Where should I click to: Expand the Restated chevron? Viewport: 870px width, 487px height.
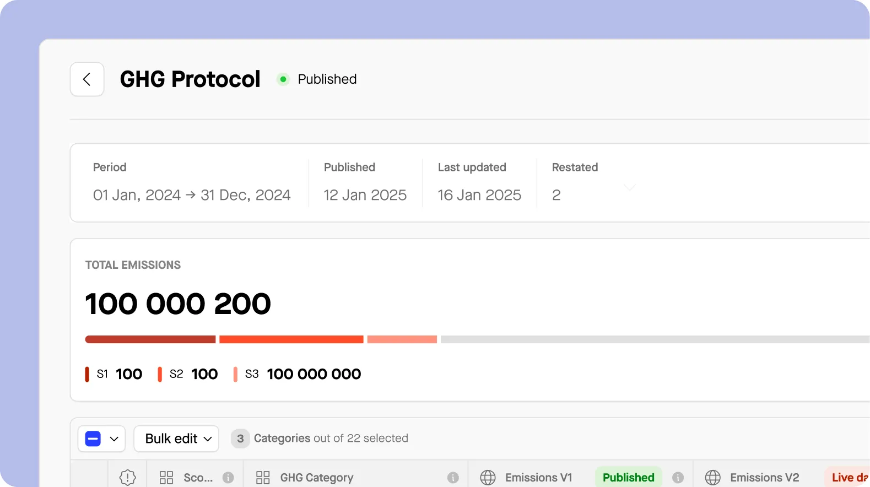[629, 188]
